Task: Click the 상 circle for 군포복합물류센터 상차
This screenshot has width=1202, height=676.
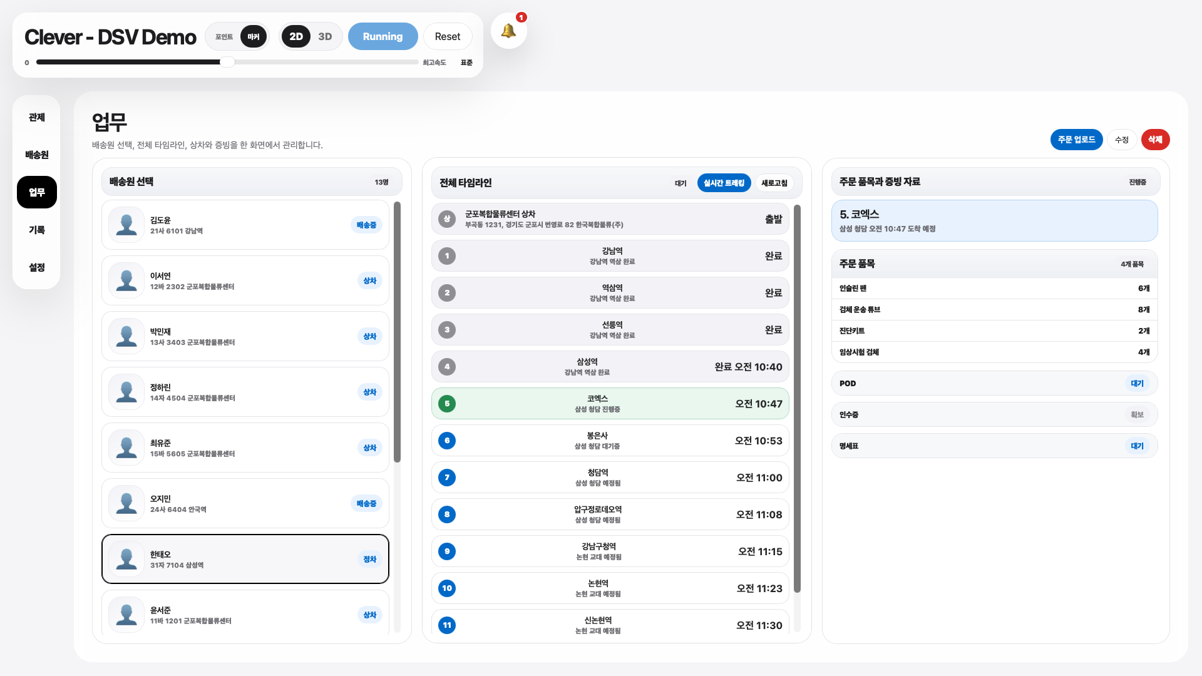Action: 447,219
